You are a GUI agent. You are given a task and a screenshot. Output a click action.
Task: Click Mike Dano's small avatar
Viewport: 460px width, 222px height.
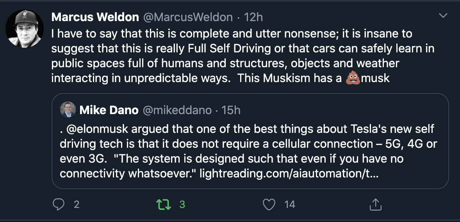tap(68, 110)
